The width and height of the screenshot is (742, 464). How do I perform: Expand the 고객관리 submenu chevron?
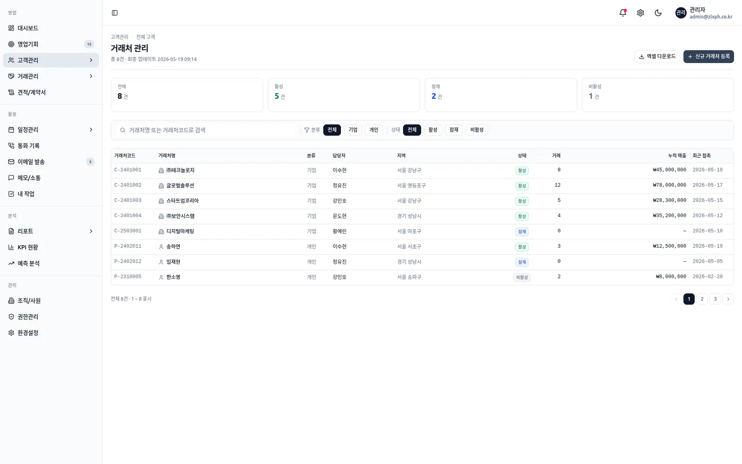pos(91,60)
